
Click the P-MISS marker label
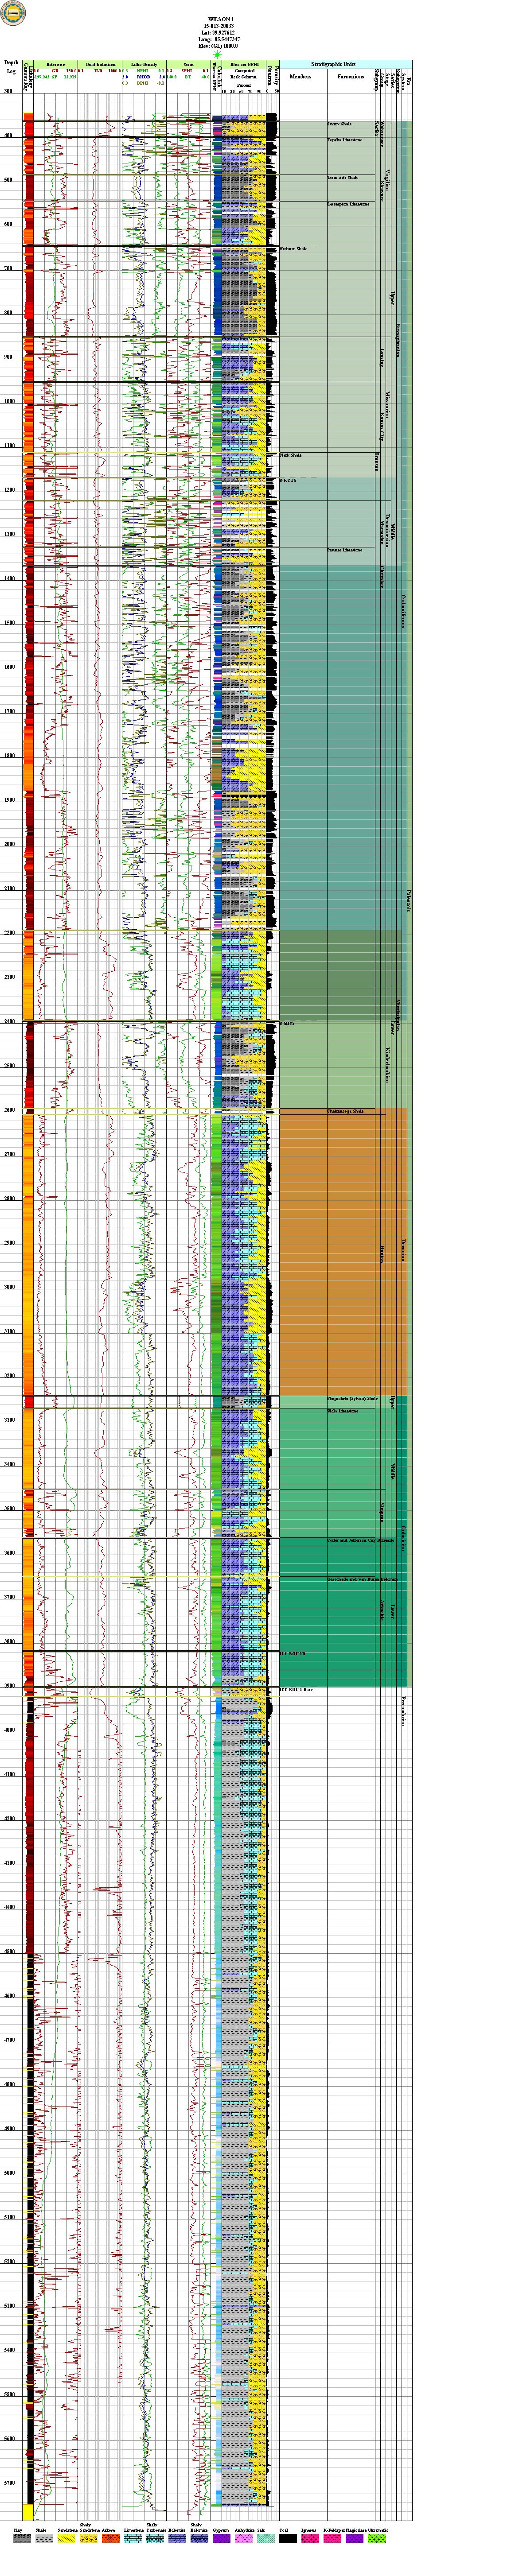tap(287, 1023)
